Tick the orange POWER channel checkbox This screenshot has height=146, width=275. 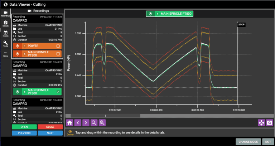(58, 46)
